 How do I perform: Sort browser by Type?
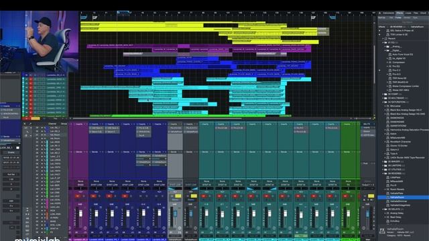(x=416, y=18)
